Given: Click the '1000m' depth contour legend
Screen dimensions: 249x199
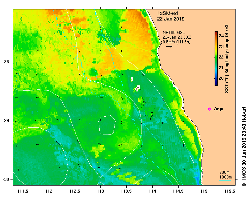Looking at the screenshot, I should pos(225,177).
